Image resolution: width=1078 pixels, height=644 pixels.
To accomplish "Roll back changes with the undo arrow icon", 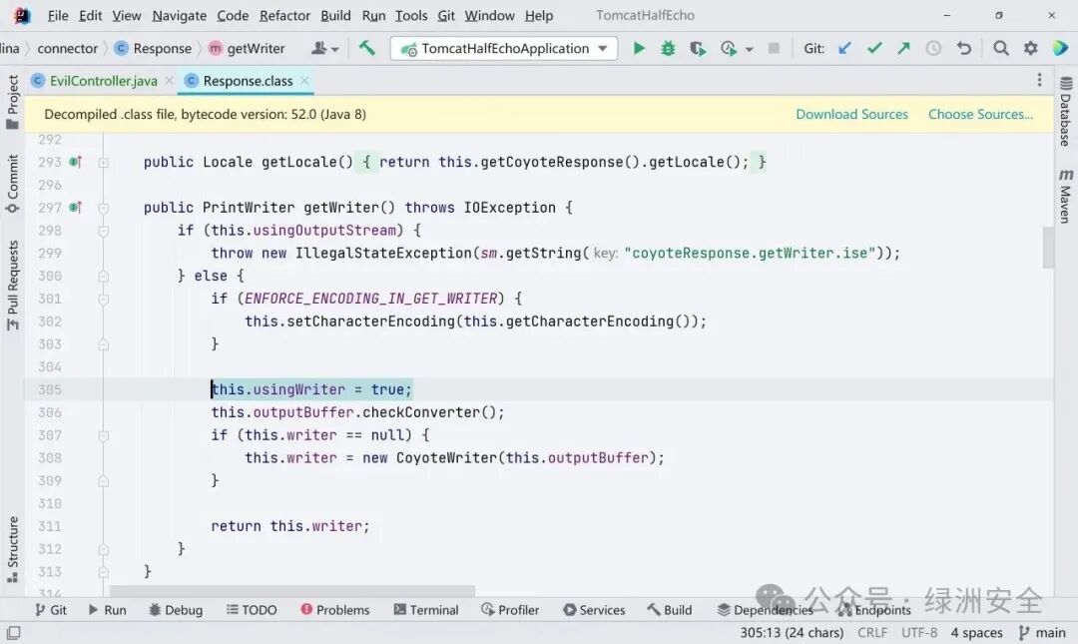I will tap(964, 48).
